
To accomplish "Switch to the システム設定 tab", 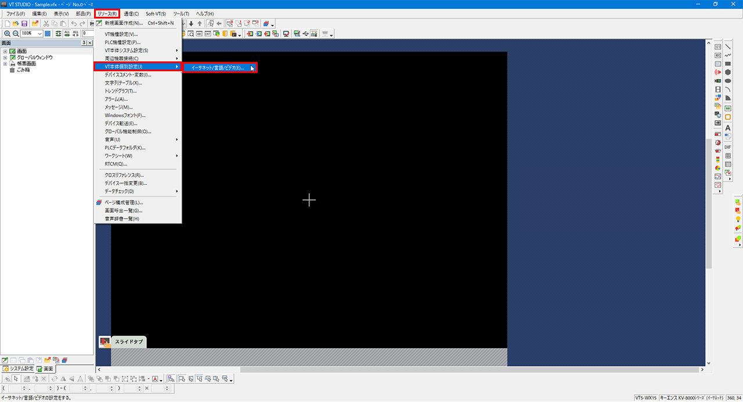I will 18,369.
